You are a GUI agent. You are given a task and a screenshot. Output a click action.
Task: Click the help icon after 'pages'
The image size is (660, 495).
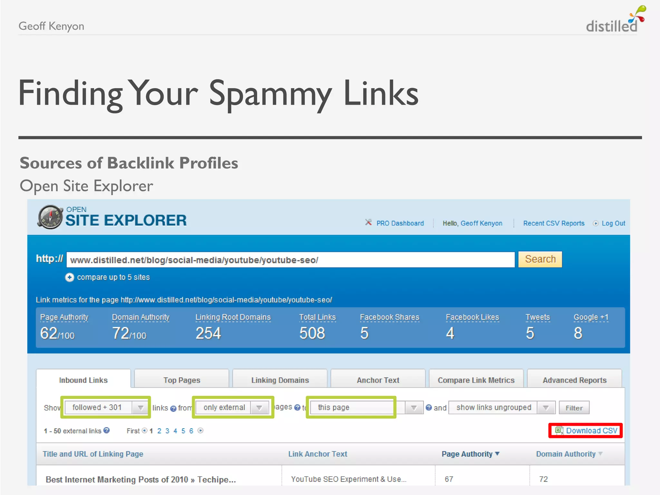[x=297, y=408]
